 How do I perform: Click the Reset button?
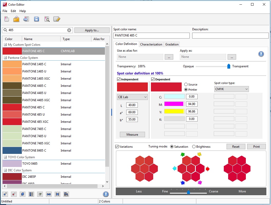pos(236,146)
